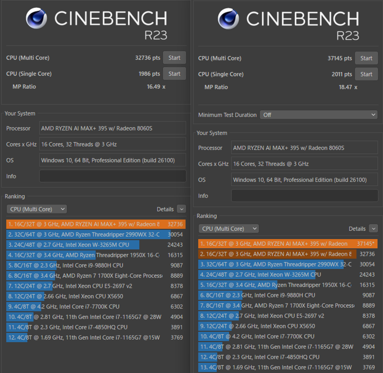383x373 pixels.
Task: Select the Threadripper 2990WX row in right window
Action: [x=288, y=264]
